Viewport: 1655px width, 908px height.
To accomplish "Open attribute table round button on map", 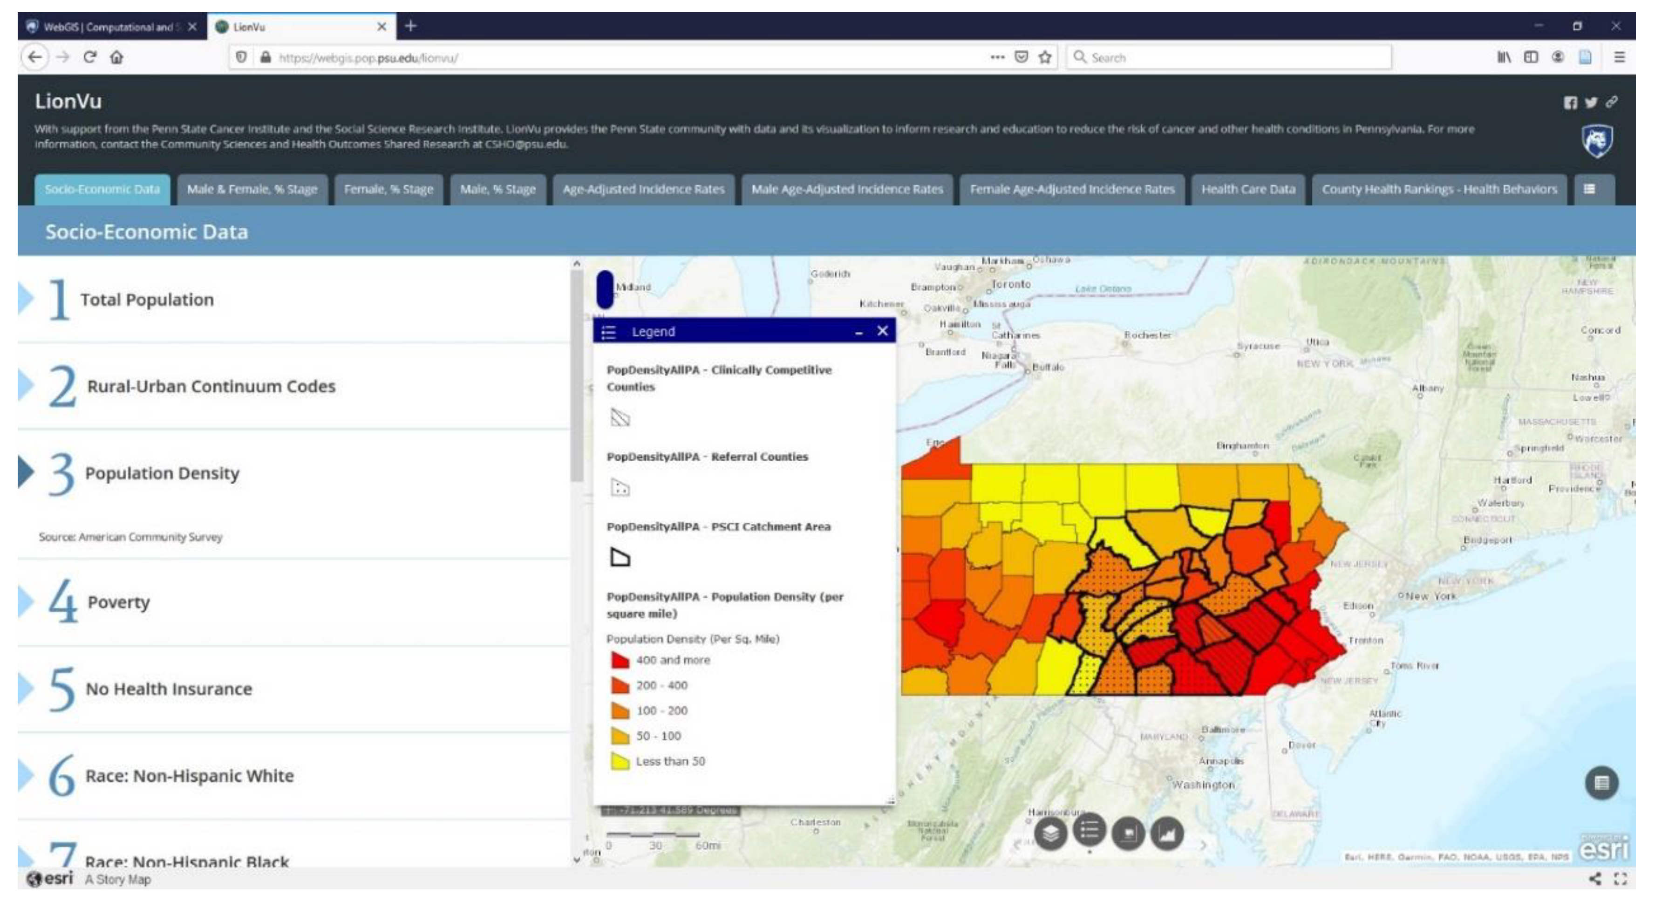I will pos(1601,783).
